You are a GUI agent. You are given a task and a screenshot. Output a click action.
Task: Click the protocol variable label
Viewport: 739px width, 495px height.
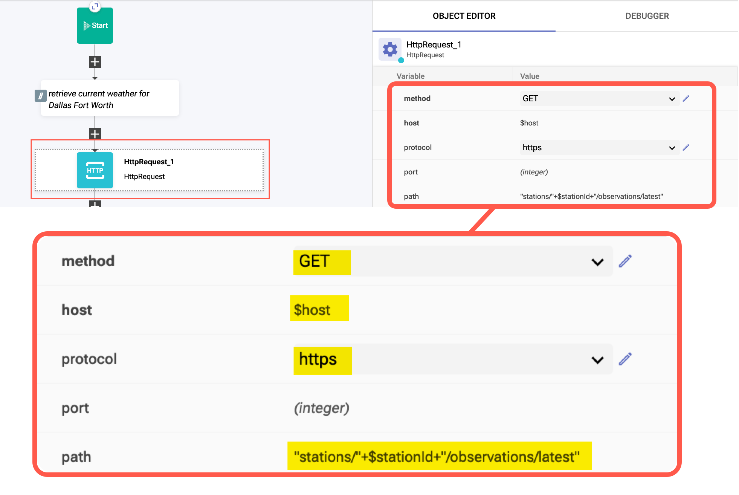(x=418, y=147)
